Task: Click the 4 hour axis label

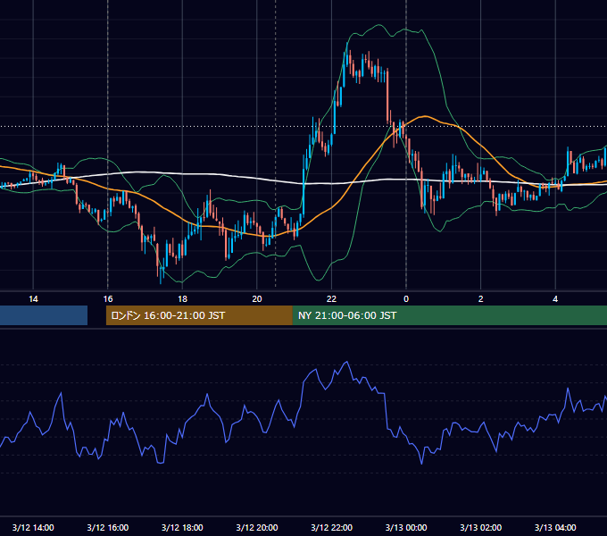Action: [x=555, y=299]
